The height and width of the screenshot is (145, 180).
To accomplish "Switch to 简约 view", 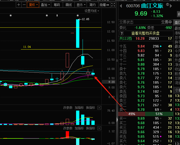I will click(93, 5).
